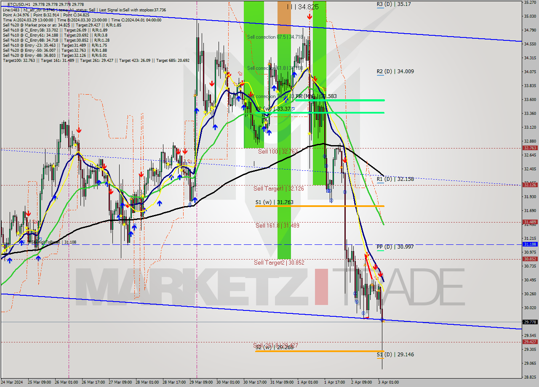Select the Sell %20 @ Market price line
This screenshot has width=539, height=387.
tap(62, 25)
